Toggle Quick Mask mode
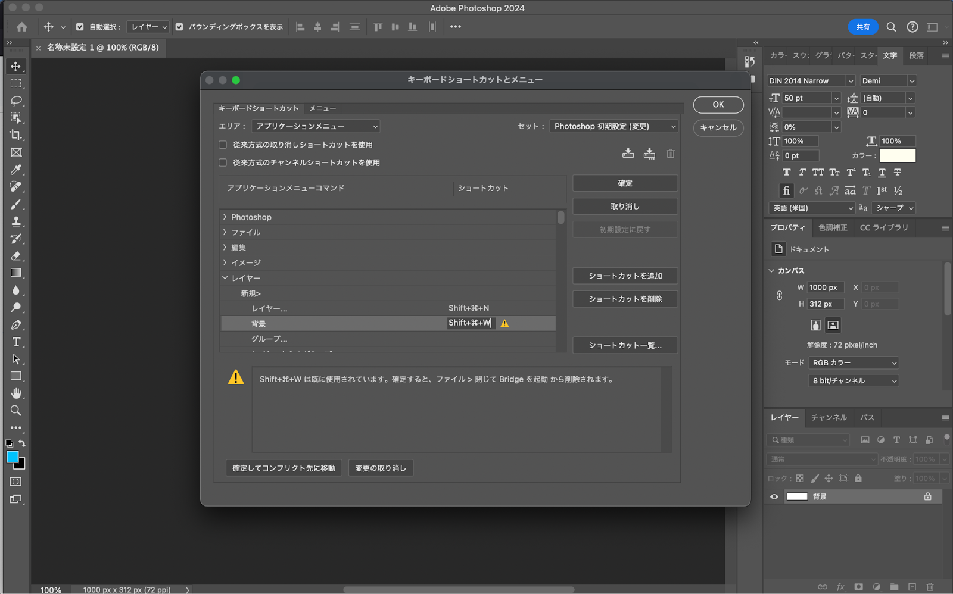Screen dimensions: 953x594 [16, 482]
